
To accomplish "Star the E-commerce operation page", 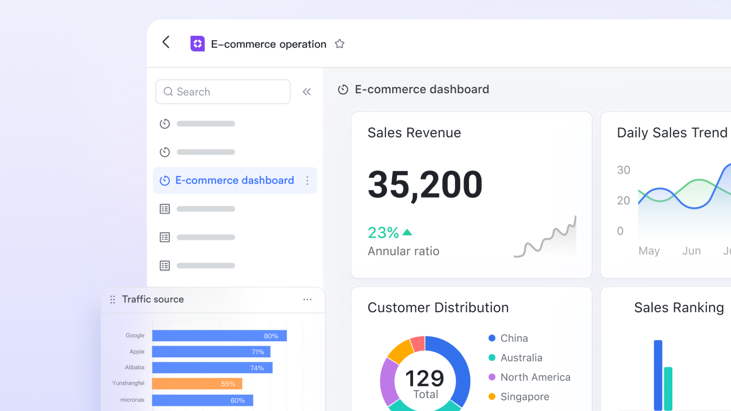I will pyautogui.click(x=340, y=44).
